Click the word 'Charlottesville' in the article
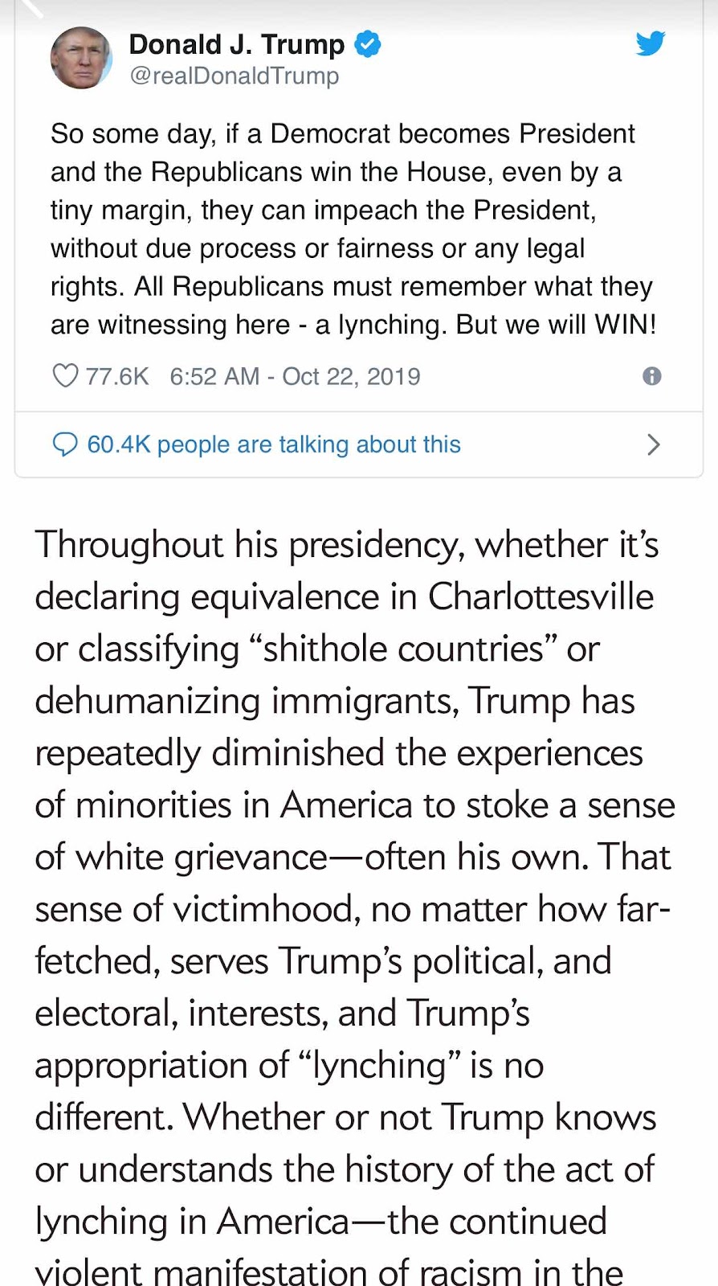 541,597
